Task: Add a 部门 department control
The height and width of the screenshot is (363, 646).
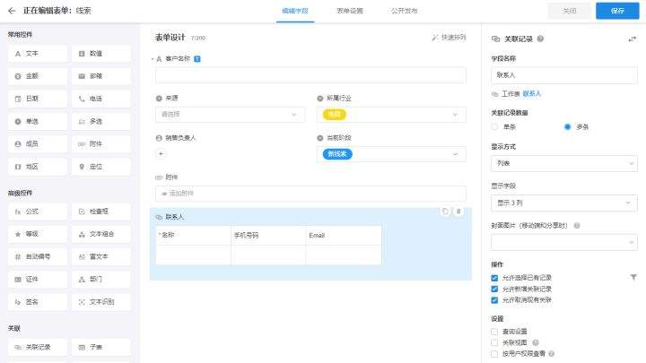Action: (x=100, y=280)
